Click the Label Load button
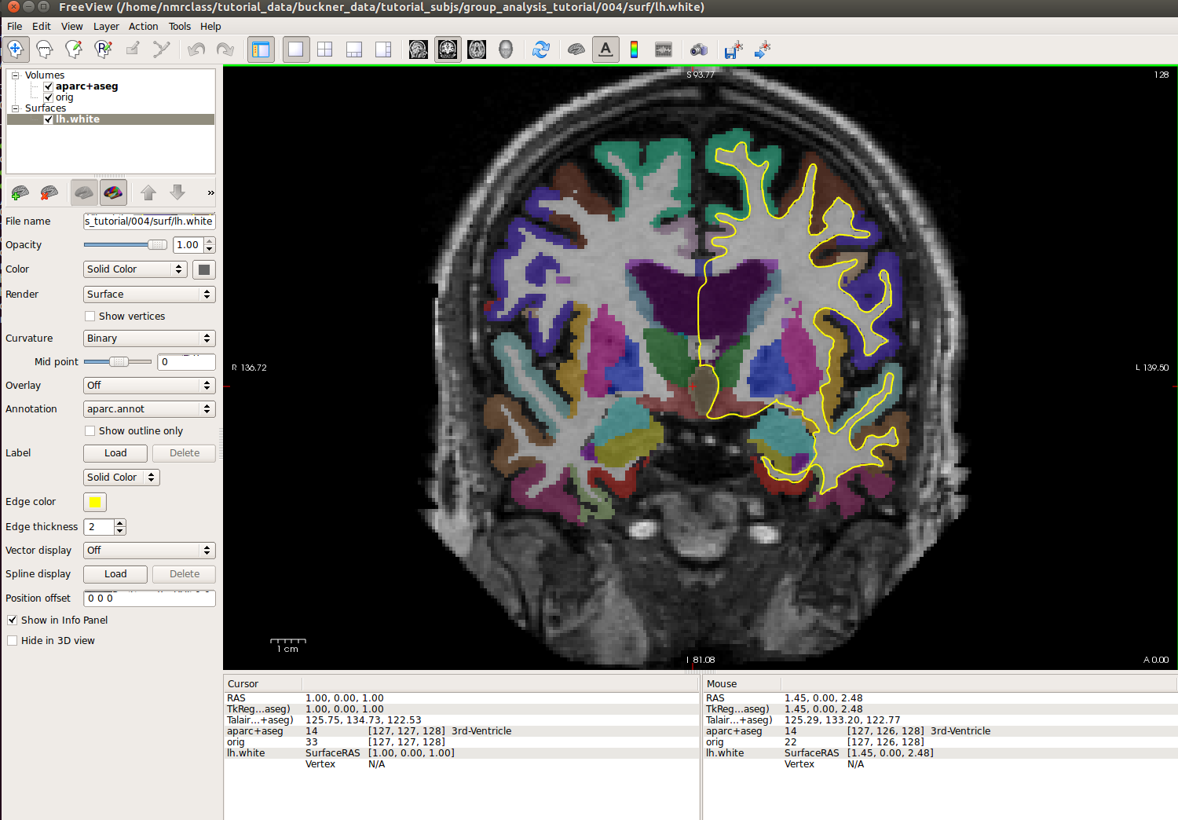Image resolution: width=1178 pixels, height=820 pixels. (115, 453)
